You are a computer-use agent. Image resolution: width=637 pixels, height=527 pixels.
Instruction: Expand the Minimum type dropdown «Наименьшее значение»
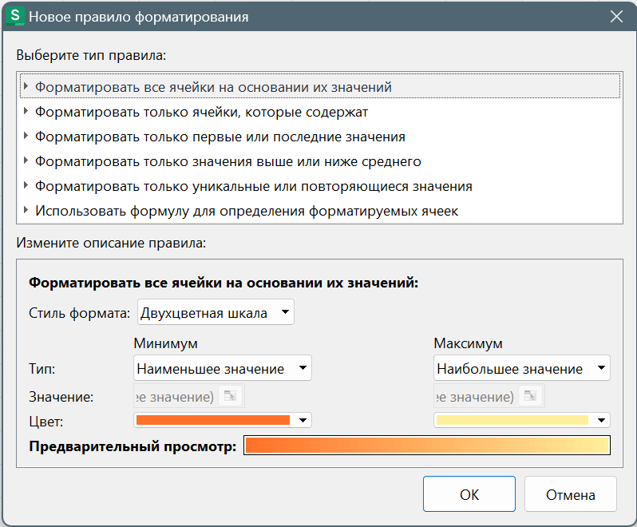[222, 369]
